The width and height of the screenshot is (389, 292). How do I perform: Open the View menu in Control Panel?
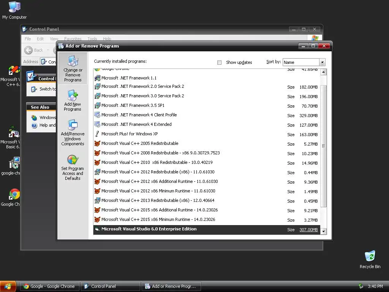[x=54, y=39]
